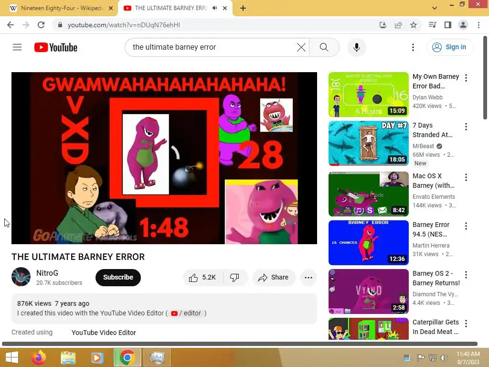
Task: Toggle Chrome side panel icon
Action: click(x=448, y=25)
